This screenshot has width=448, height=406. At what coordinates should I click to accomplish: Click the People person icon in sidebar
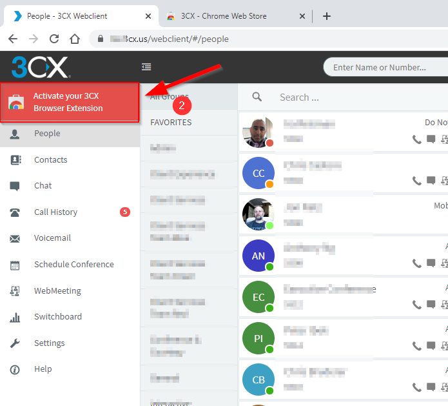pyautogui.click(x=15, y=134)
